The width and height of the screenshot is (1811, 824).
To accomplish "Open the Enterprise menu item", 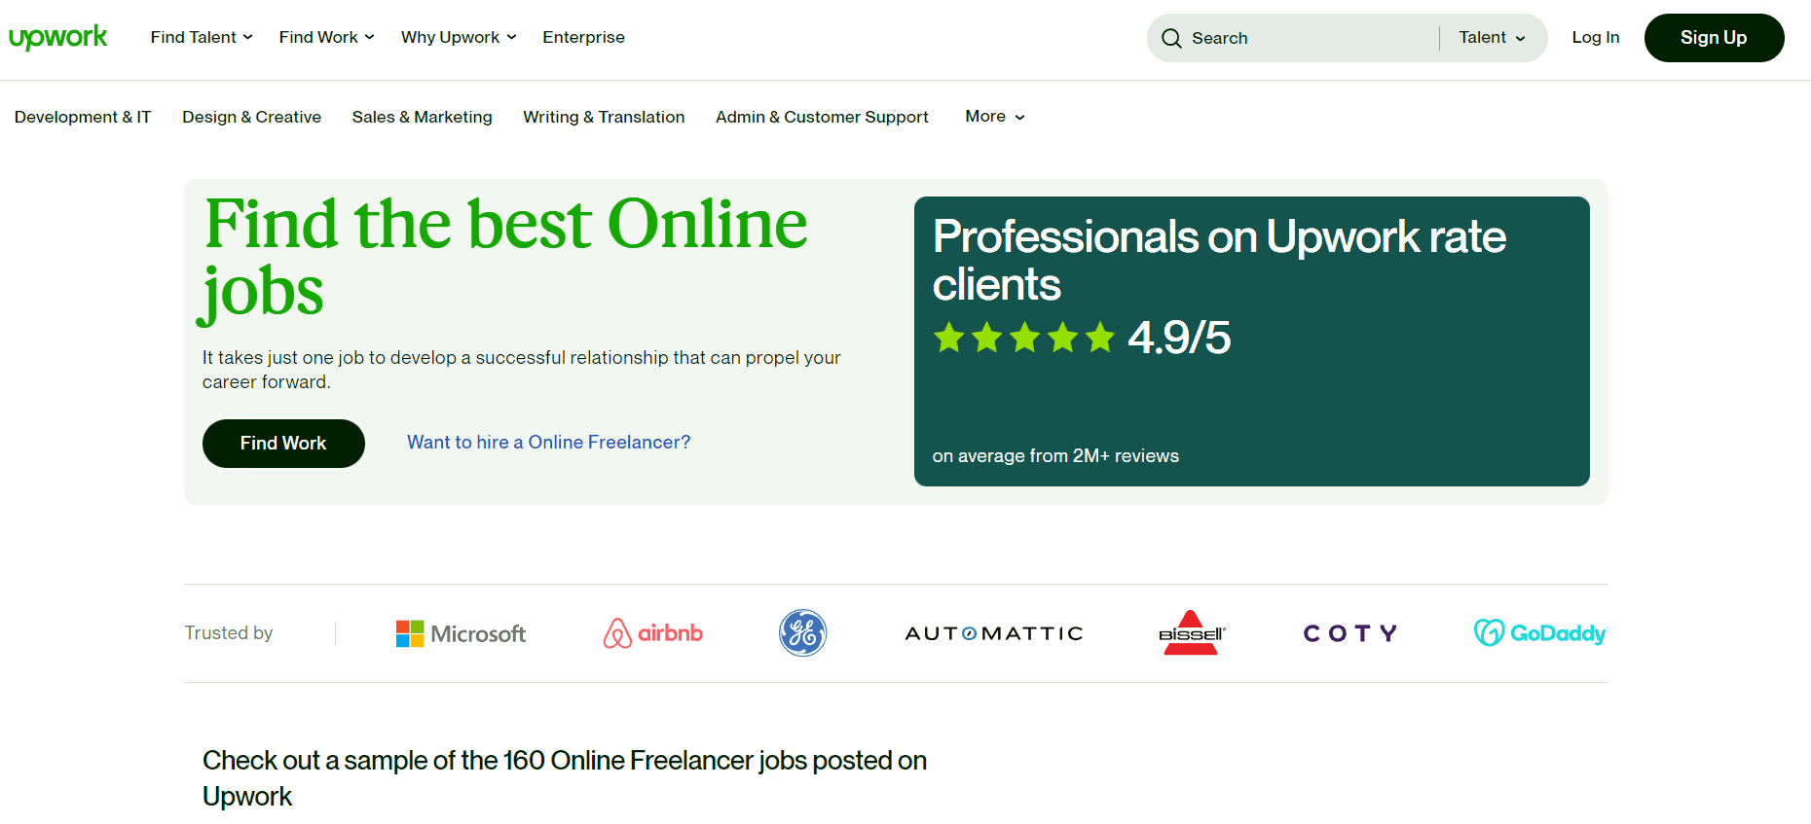I will tap(583, 37).
